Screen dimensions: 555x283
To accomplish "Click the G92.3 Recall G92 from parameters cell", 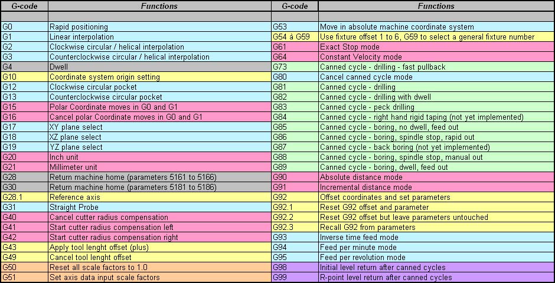I will click(x=436, y=227).
